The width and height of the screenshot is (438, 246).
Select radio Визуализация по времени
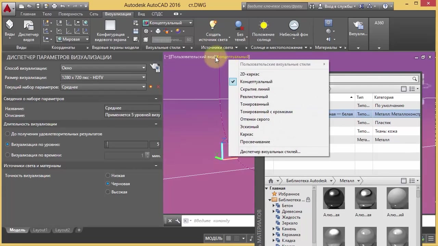pyautogui.click(x=8, y=155)
